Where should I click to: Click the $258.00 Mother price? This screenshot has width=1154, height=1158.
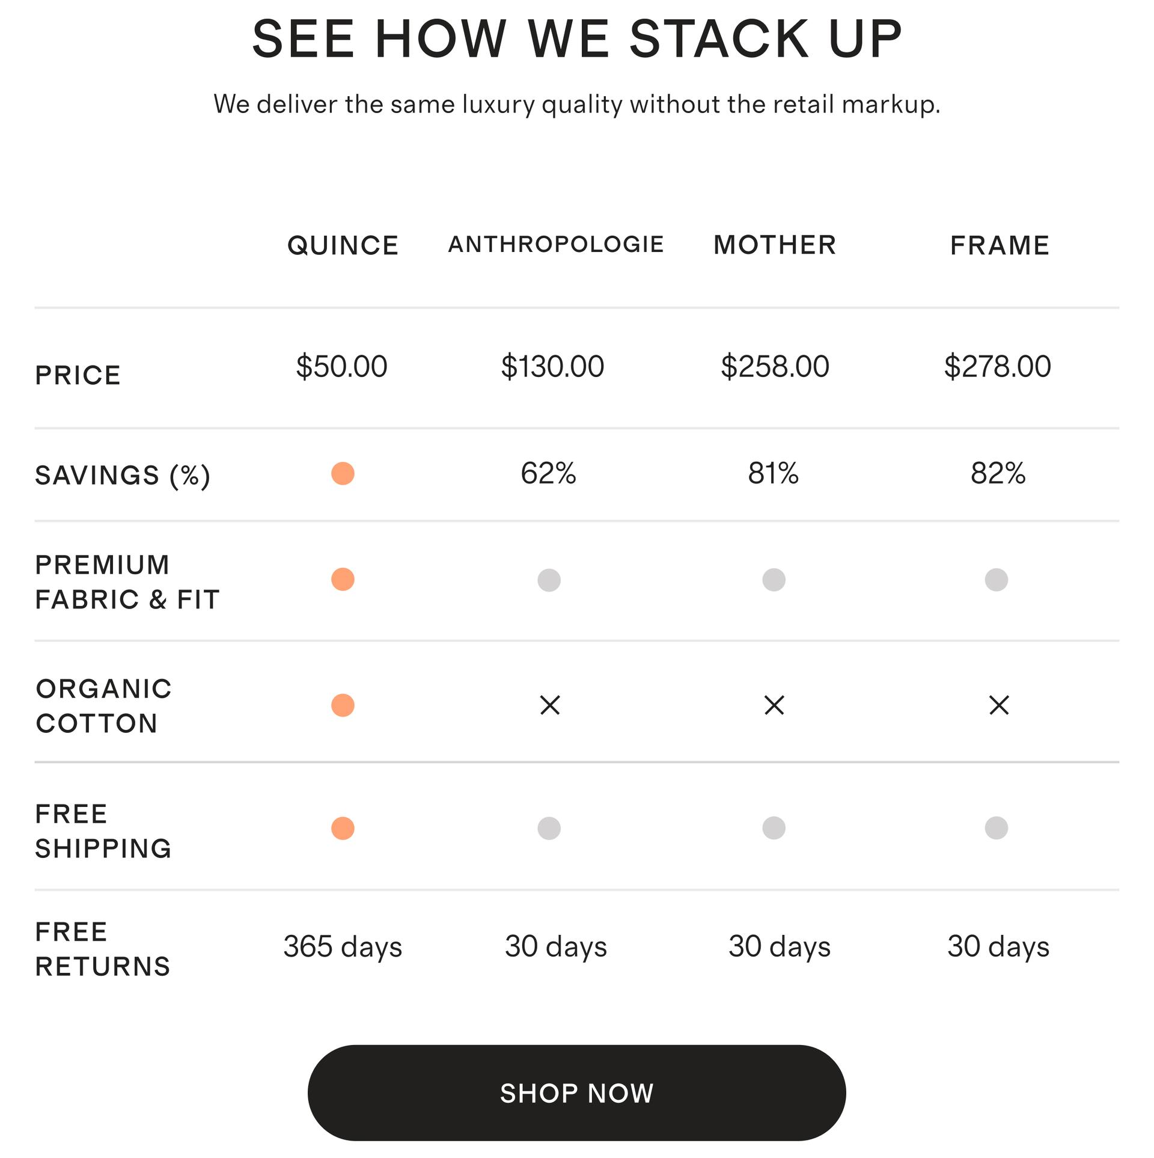[x=775, y=366]
